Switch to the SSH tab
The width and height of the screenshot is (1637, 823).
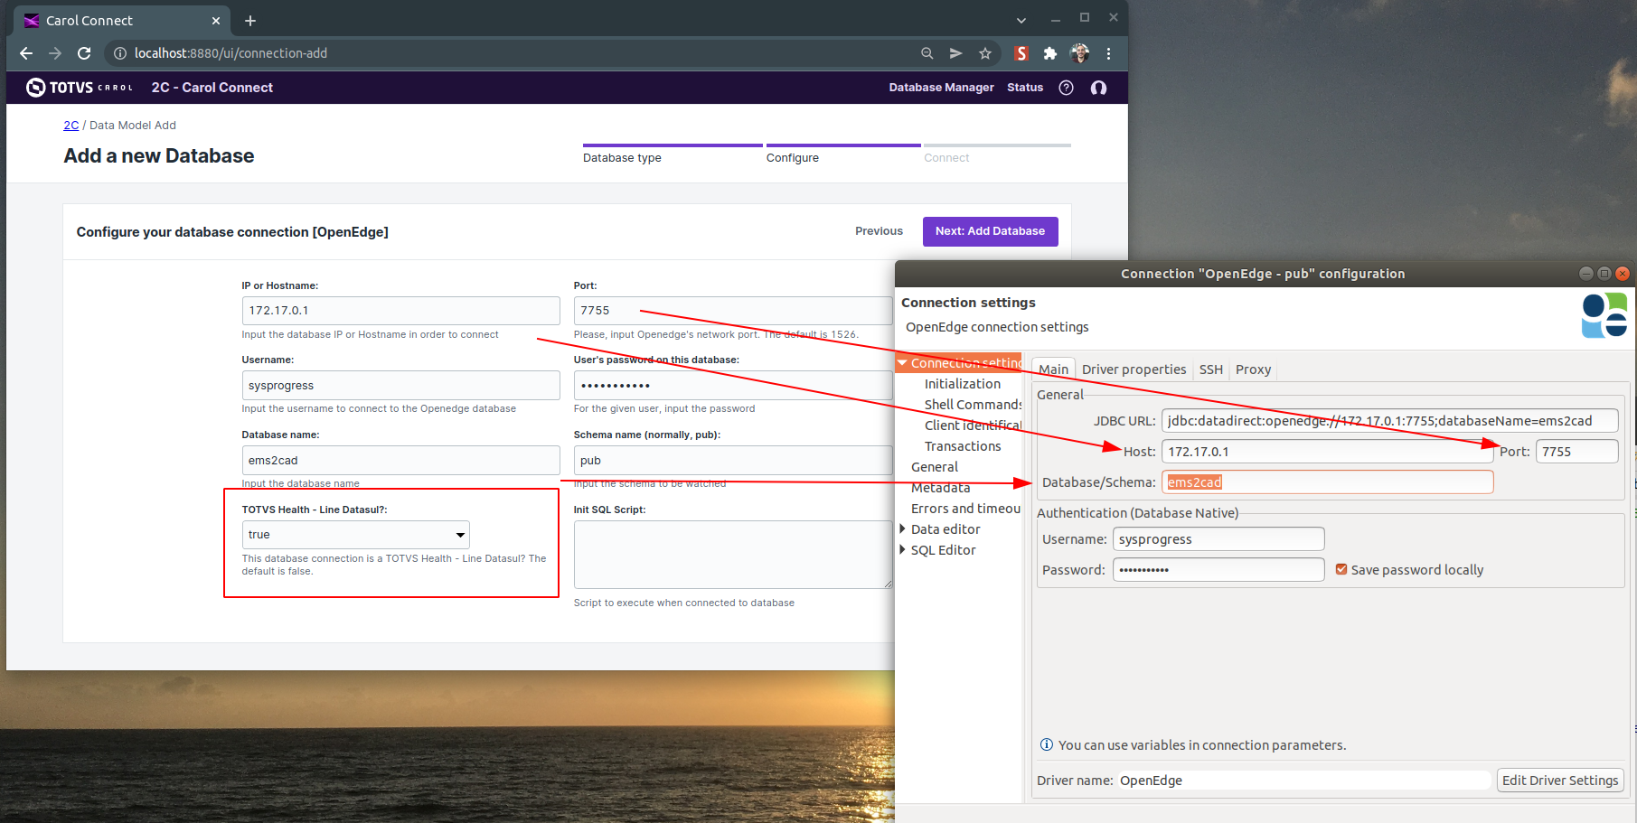click(1210, 369)
